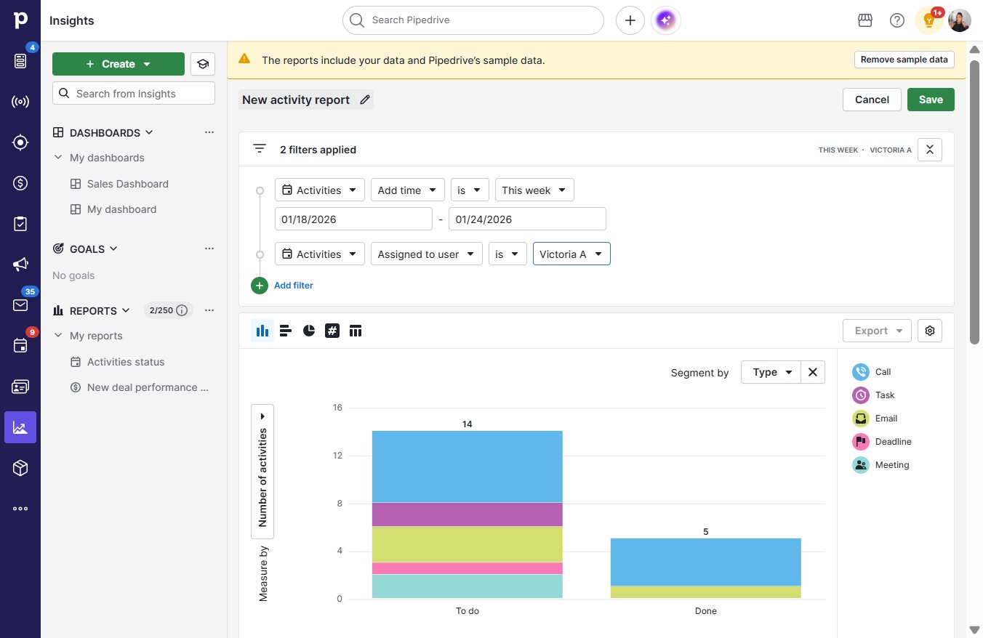Open the AI assistant sparkle button
Viewport: 983px width, 638px height.
[666, 20]
